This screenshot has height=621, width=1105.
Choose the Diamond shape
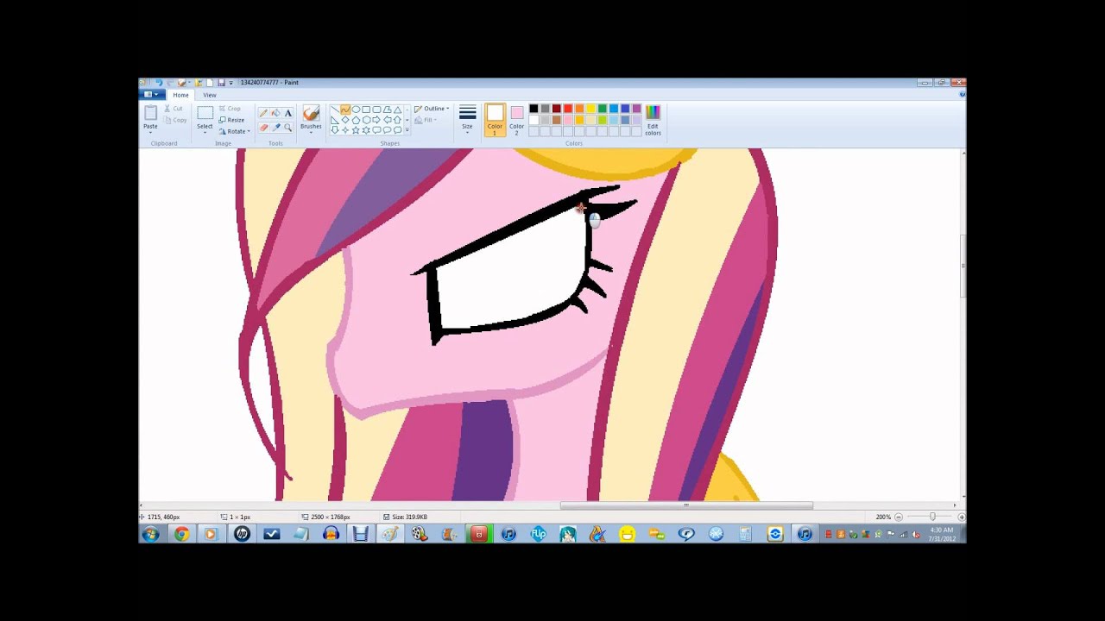pos(345,120)
